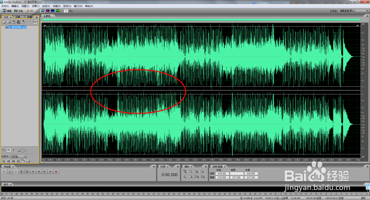The image size is (370, 200).
Task: Toggle loop play in Files panel
Action: (x=9, y=150)
